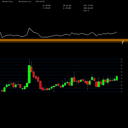Click the low value L: 33.30
This screenshot has height=128, width=128.
pos(67,8)
